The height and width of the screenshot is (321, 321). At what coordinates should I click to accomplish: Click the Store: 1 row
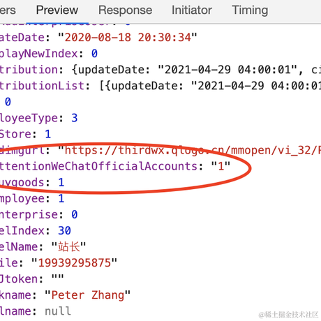[25, 134]
